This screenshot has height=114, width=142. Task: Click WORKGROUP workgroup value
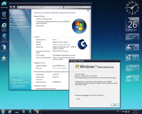[x=57, y=82]
